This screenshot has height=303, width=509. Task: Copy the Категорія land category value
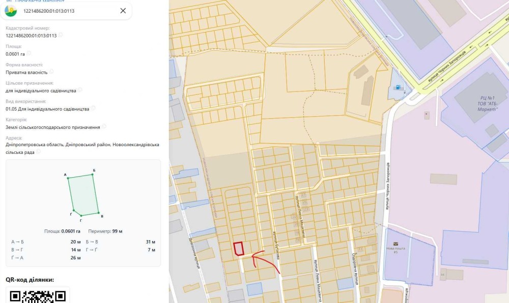[x=104, y=126]
